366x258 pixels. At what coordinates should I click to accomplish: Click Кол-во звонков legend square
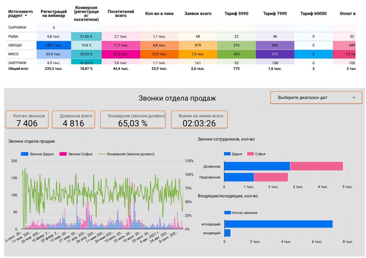tap(227, 213)
